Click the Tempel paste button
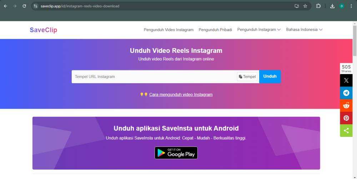 tap(247, 77)
